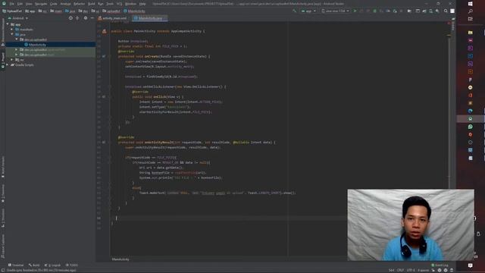The height and width of the screenshot is (273, 485).
Task: Click the class gutter icon beside MainActivity declaration
Action: click(x=105, y=31)
